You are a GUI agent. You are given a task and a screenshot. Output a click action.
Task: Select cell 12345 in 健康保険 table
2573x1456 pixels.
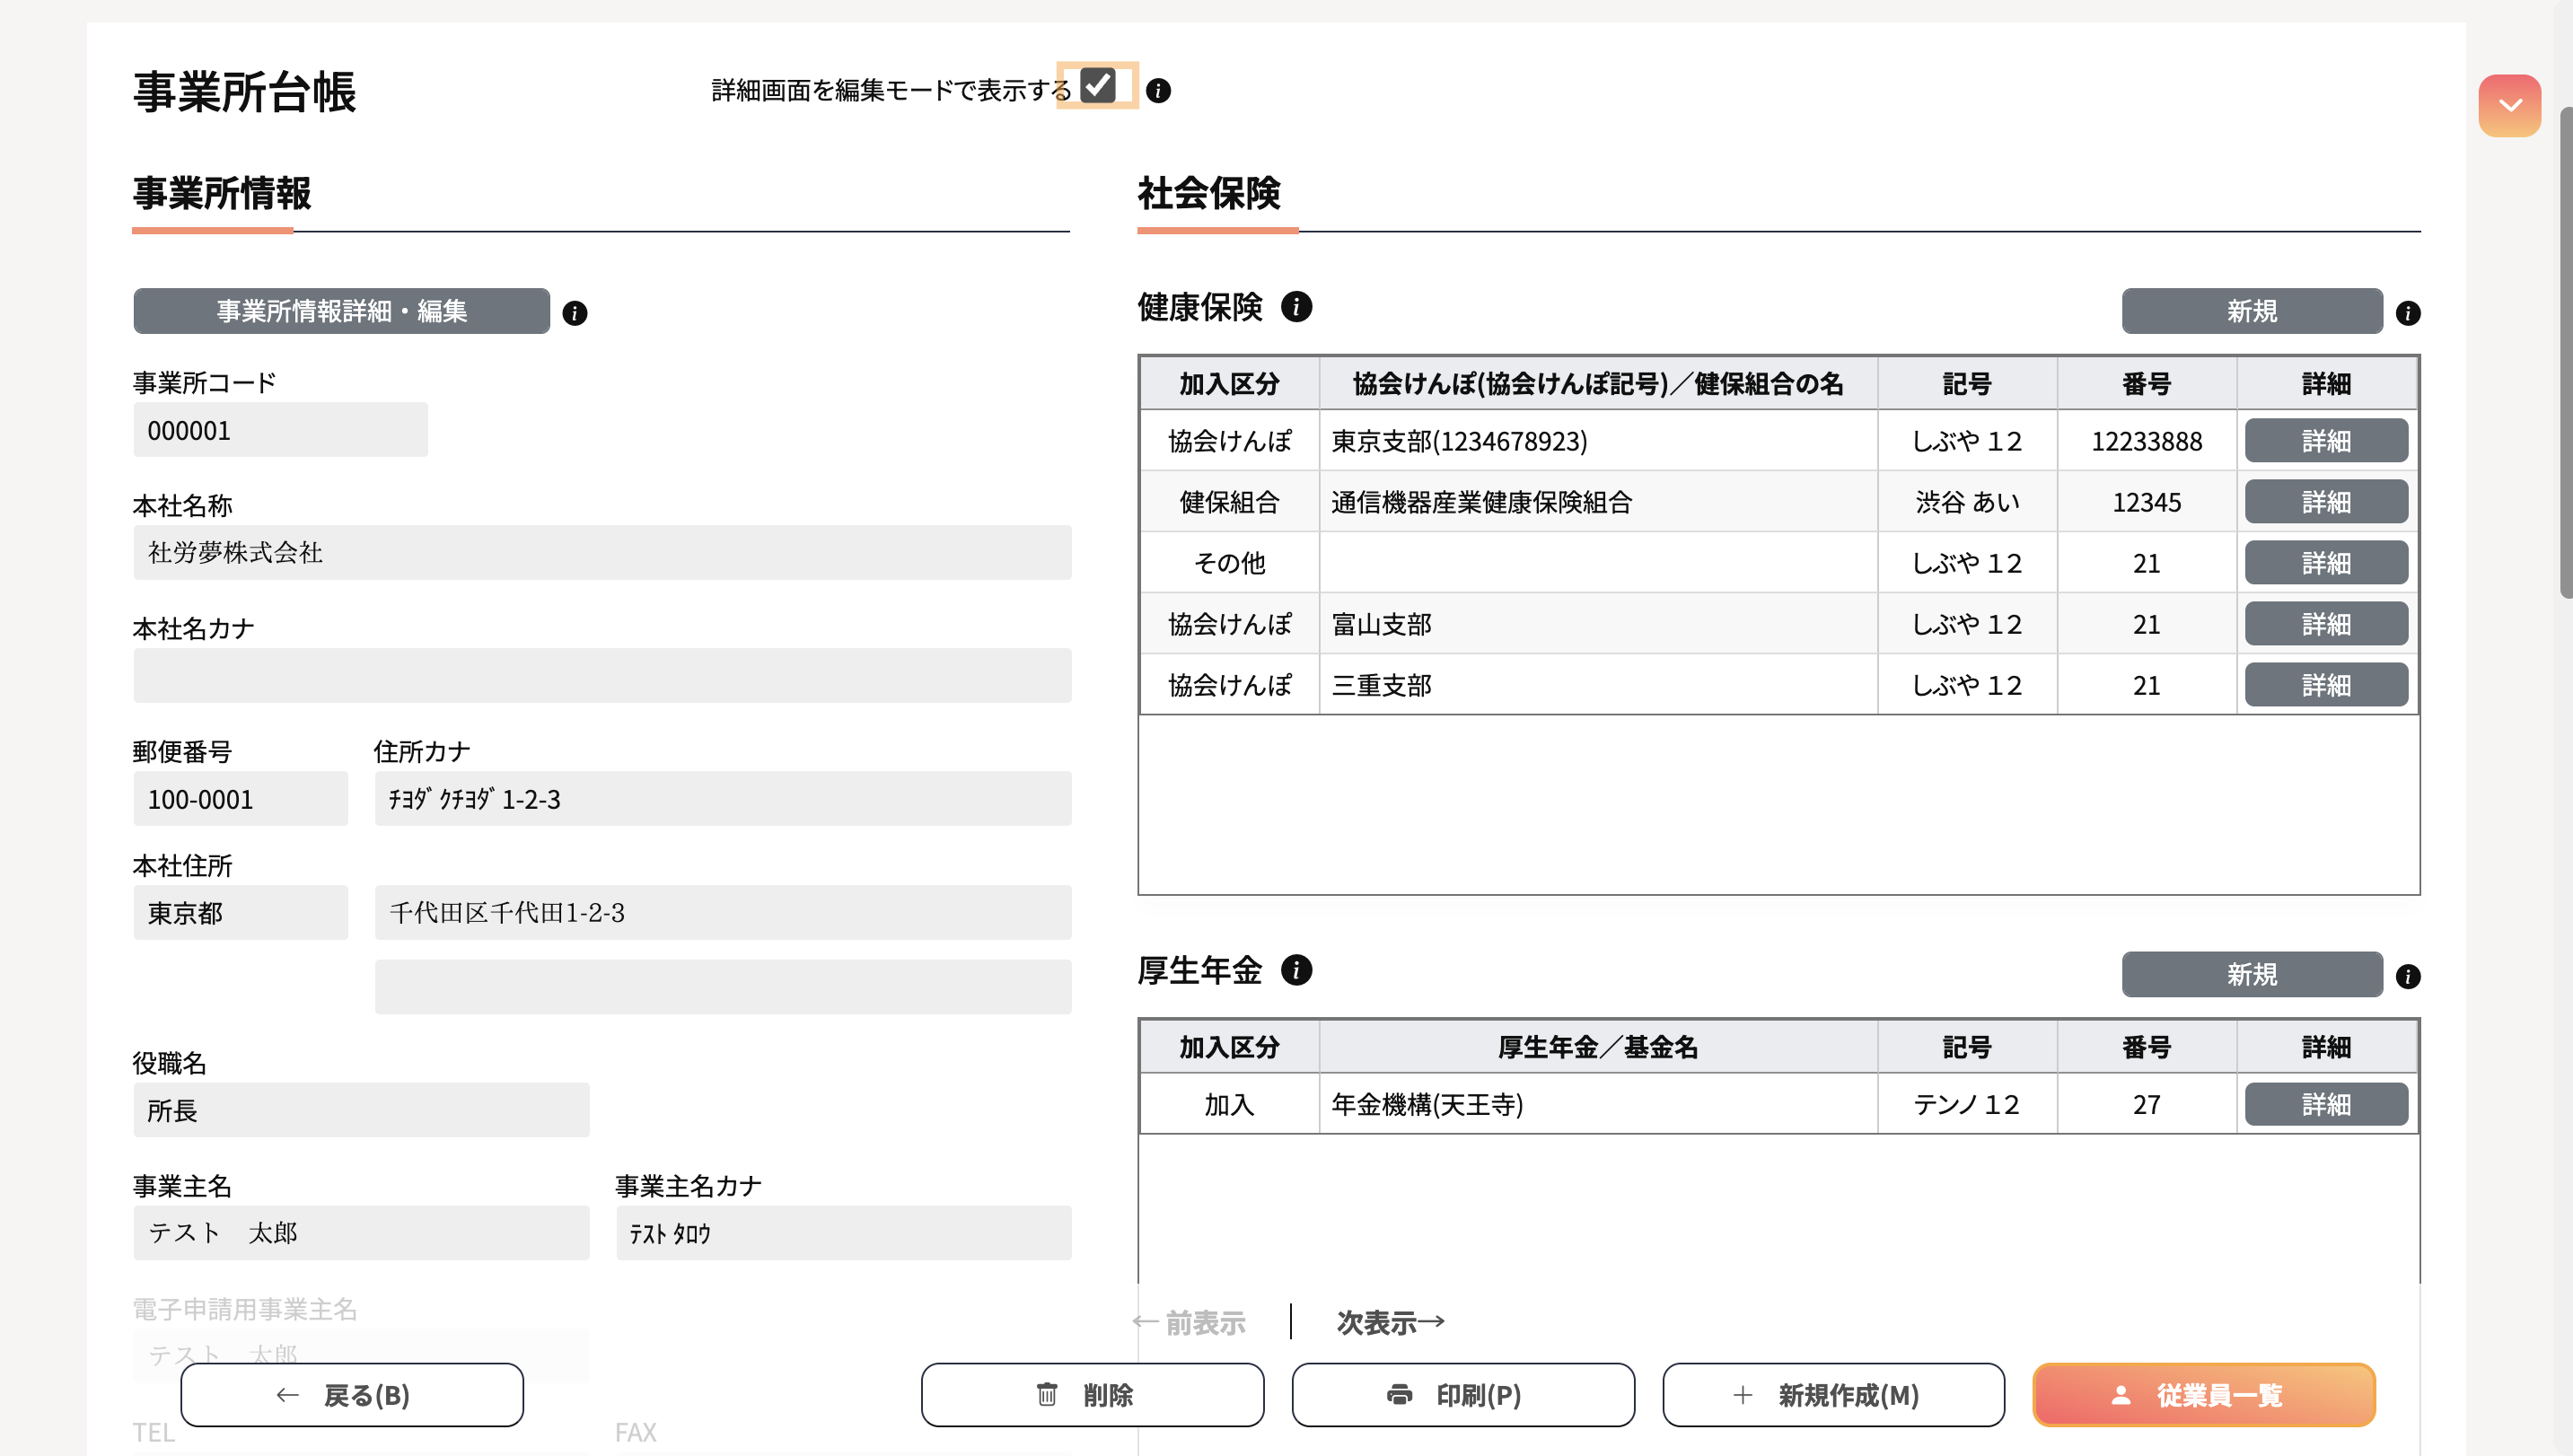pyautogui.click(x=2146, y=502)
